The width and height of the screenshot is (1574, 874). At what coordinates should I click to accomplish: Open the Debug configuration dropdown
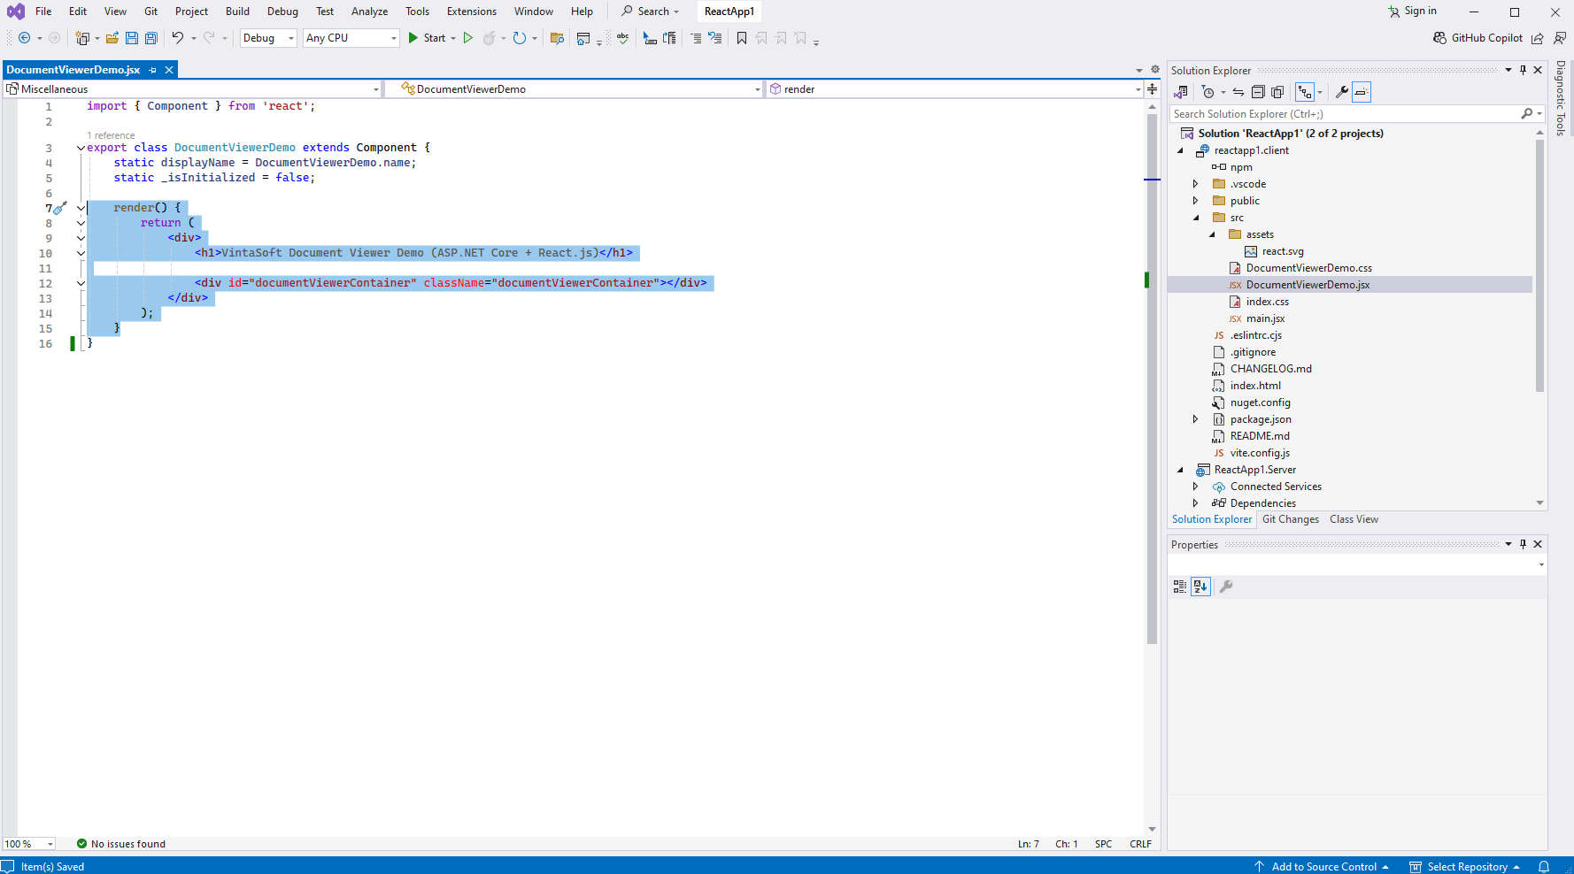(x=268, y=38)
